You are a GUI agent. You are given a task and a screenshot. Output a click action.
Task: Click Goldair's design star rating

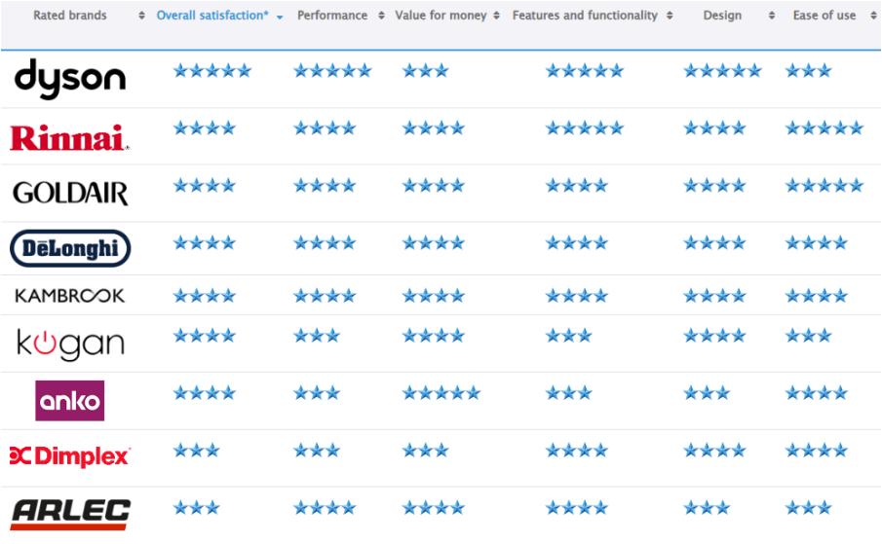click(714, 185)
